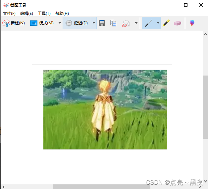Open the Edit (编辑) menu
This screenshot has height=189, width=208.
(26, 13)
